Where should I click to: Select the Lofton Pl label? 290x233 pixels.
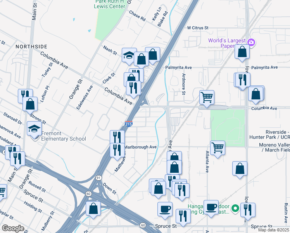click(x=45, y=94)
